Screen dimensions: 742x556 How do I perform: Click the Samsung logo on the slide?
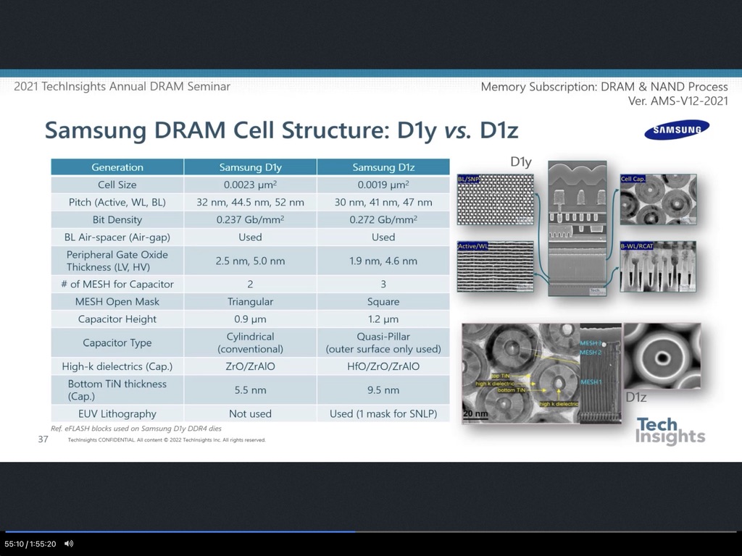pos(677,130)
